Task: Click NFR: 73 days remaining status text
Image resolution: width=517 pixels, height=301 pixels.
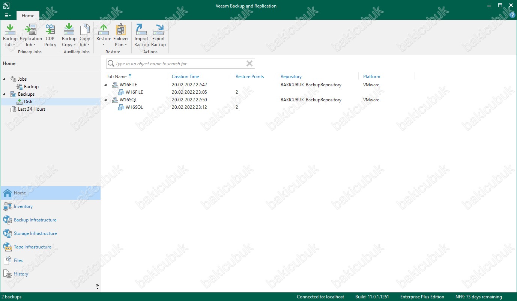Action: (479, 297)
